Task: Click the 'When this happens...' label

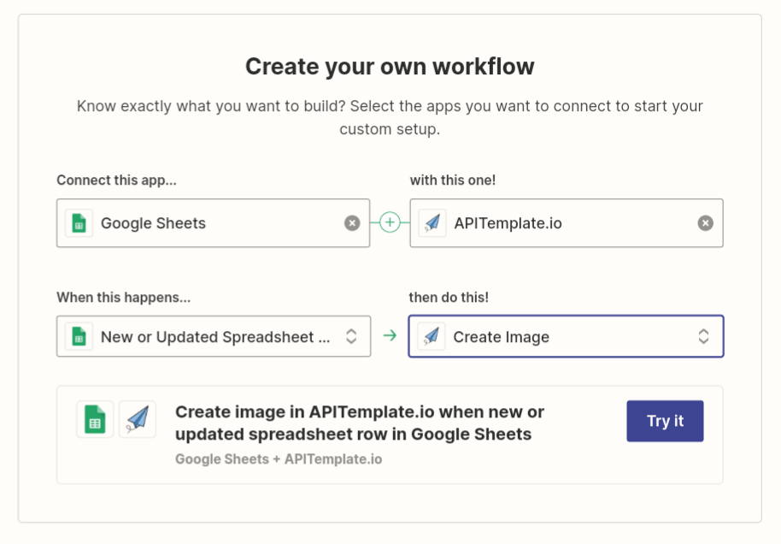Action: point(124,297)
